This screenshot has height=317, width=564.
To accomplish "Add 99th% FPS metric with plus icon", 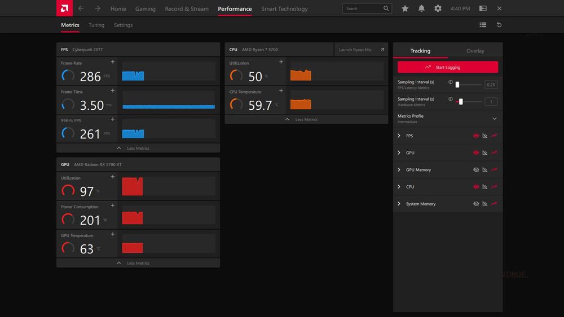I will click(x=113, y=119).
